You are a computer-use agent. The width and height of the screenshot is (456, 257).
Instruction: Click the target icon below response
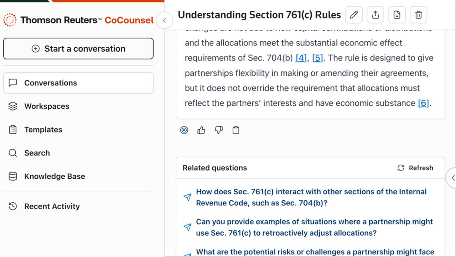click(184, 130)
